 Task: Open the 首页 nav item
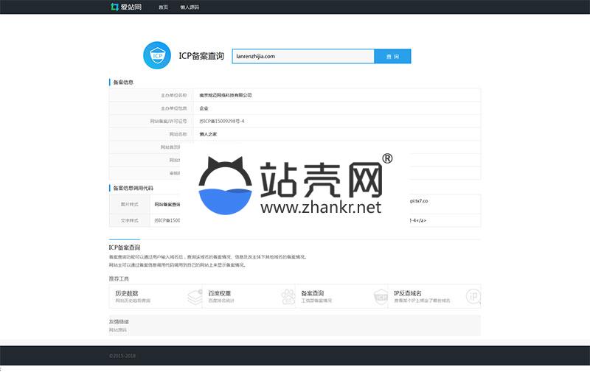[163, 7]
